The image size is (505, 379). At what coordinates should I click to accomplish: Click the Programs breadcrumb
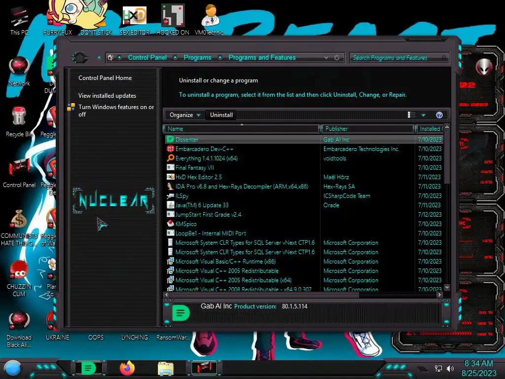(x=197, y=58)
